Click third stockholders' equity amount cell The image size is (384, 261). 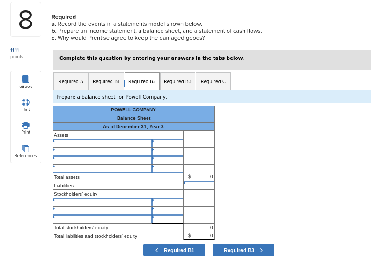pos(168,219)
